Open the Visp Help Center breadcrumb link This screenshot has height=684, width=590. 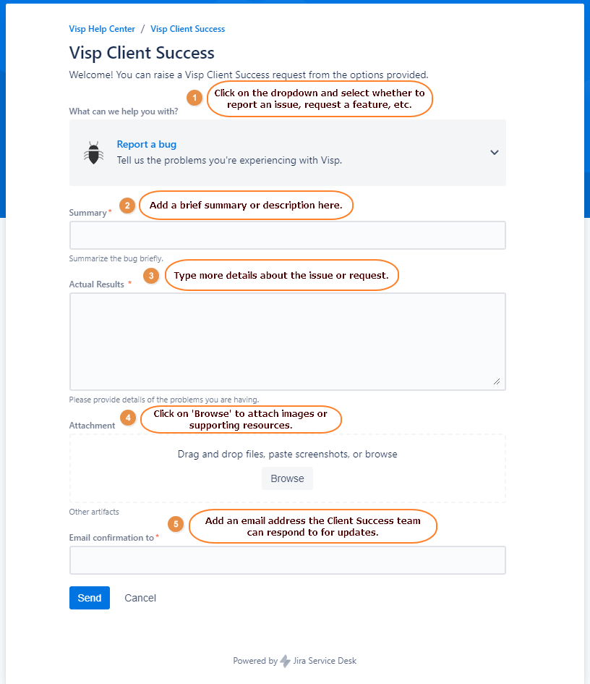click(102, 29)
